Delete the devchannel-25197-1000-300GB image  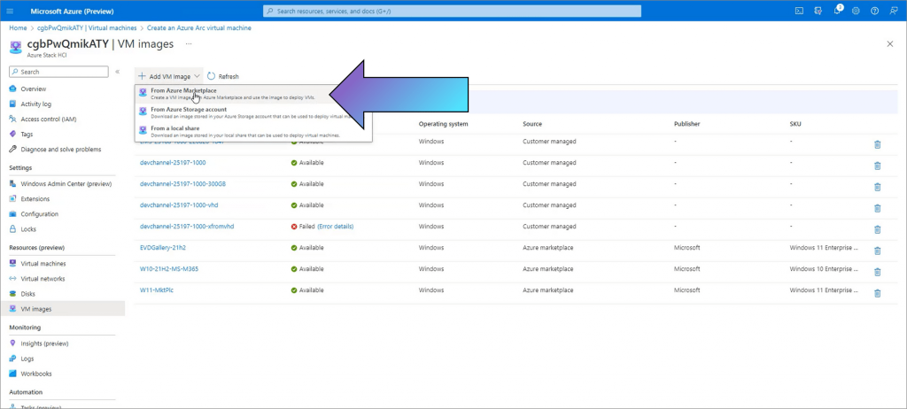(x=877, y=187)
